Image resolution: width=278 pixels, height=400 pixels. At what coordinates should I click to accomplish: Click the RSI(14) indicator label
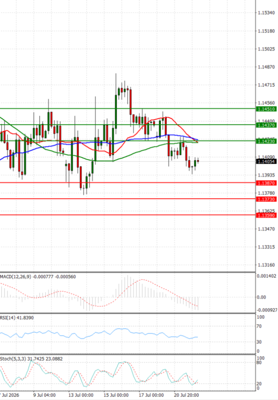click(x=7, y=317)
